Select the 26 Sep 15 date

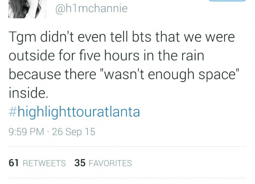tap(74, 132)
